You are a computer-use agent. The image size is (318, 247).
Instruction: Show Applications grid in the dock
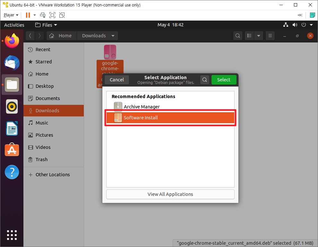coord(12,235)
